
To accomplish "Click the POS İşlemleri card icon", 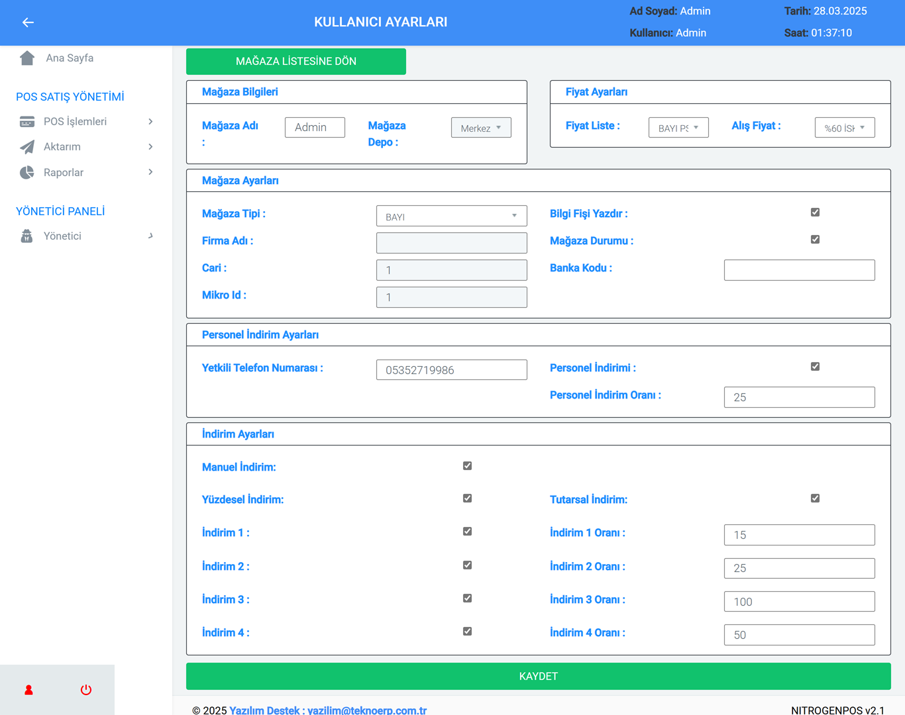I will click(27, 122).
